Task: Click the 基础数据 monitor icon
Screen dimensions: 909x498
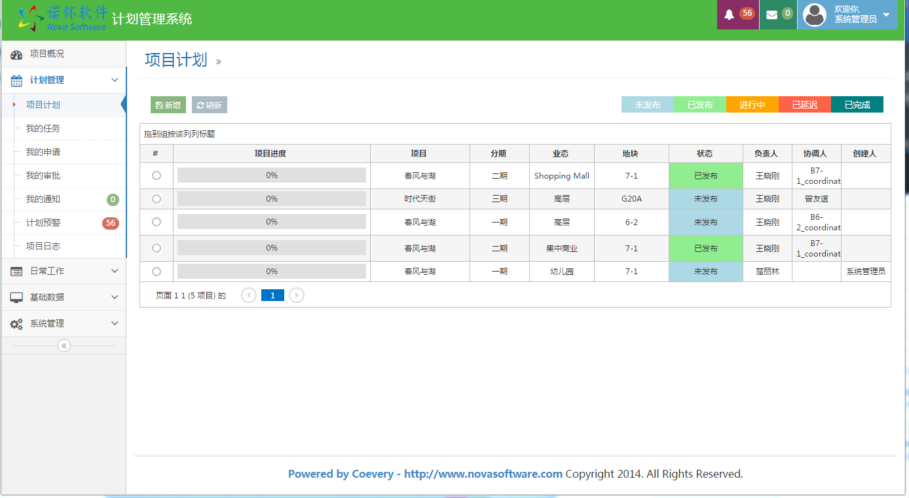Action: [16, 298]
